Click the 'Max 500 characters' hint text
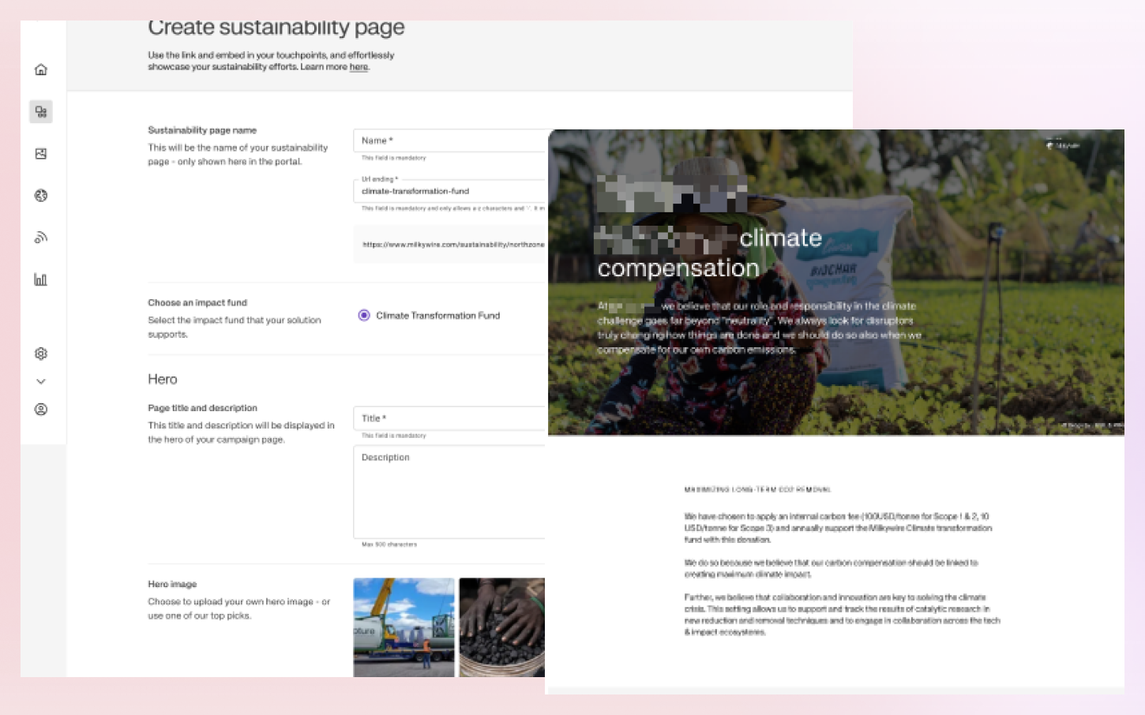This screenshot has height=715, width=1145. pos(389,545)
